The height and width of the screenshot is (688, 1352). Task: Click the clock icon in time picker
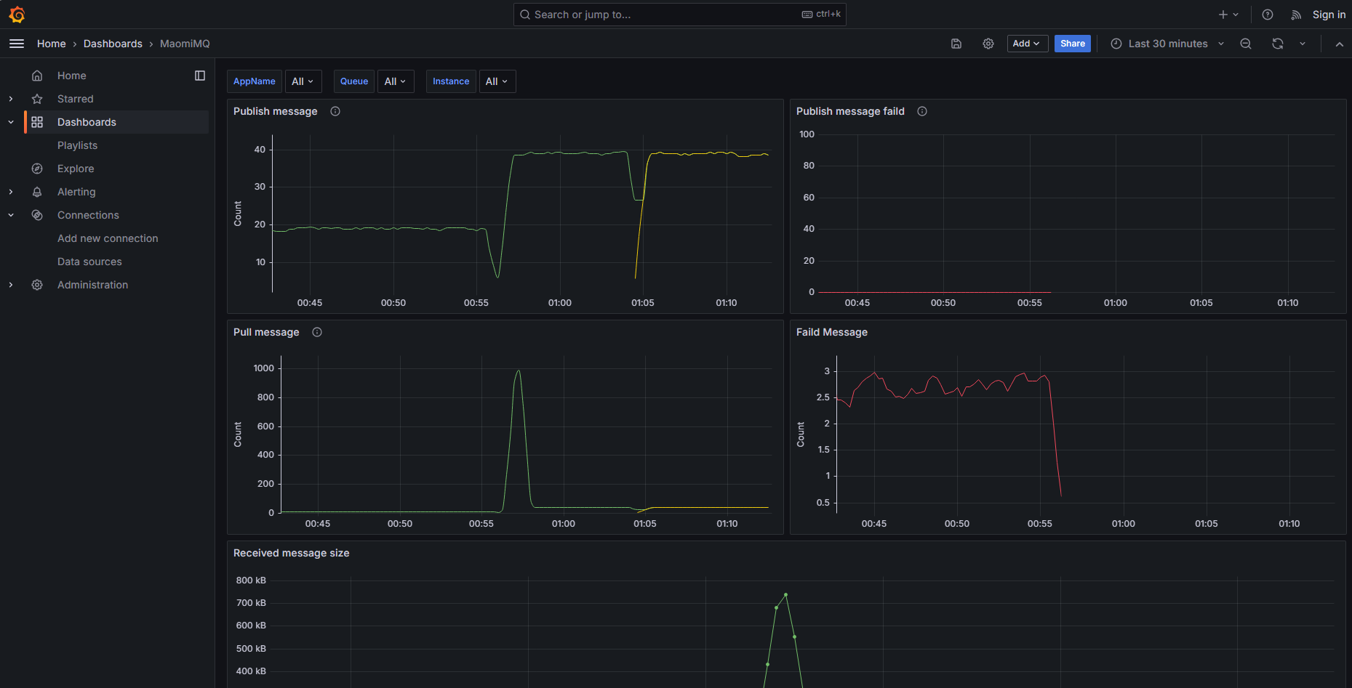(1116, 44)
